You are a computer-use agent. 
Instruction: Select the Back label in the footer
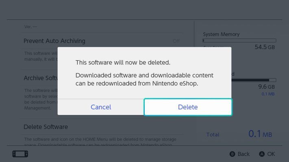pos(243,154)
